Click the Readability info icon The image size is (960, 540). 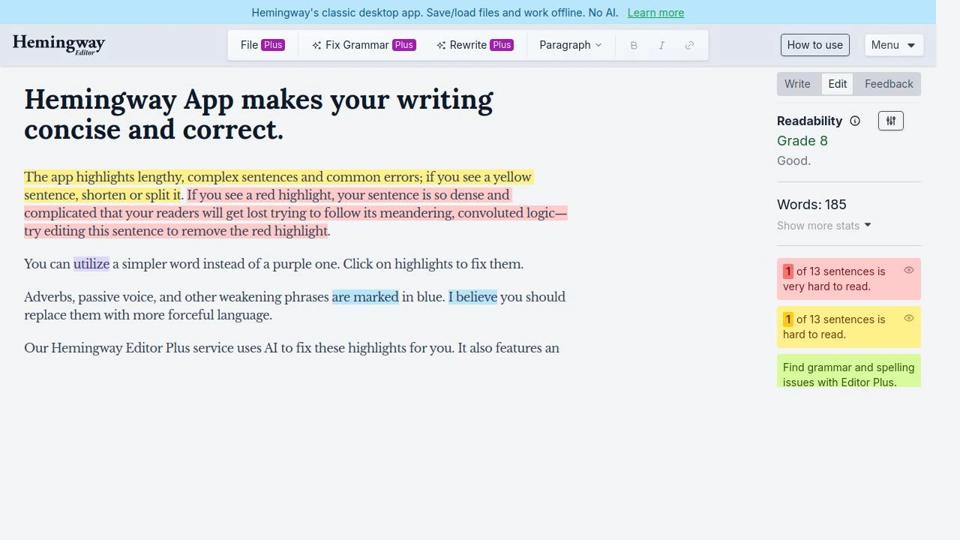[x=854, y=121]
